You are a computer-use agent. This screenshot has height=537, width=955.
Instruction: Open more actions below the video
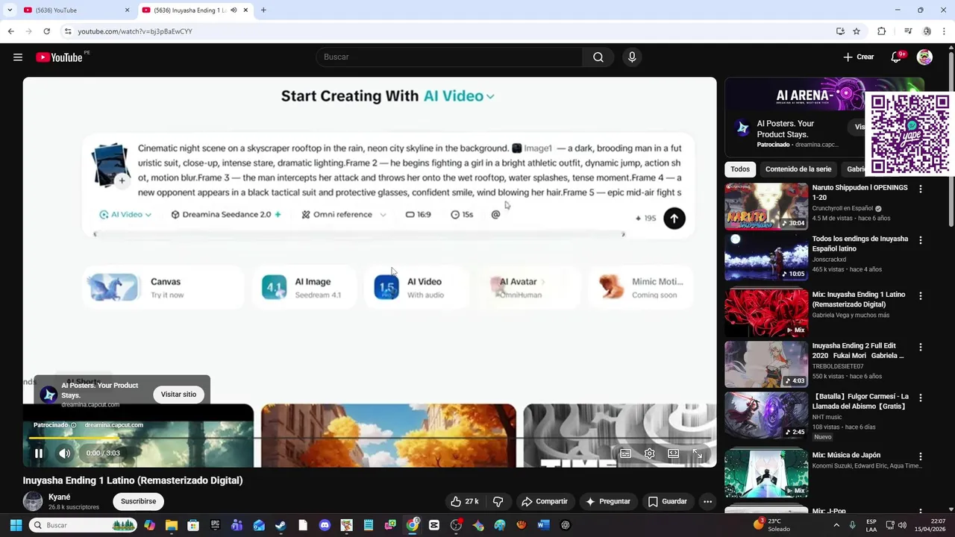pyautogui.click(x=707, y=502)
